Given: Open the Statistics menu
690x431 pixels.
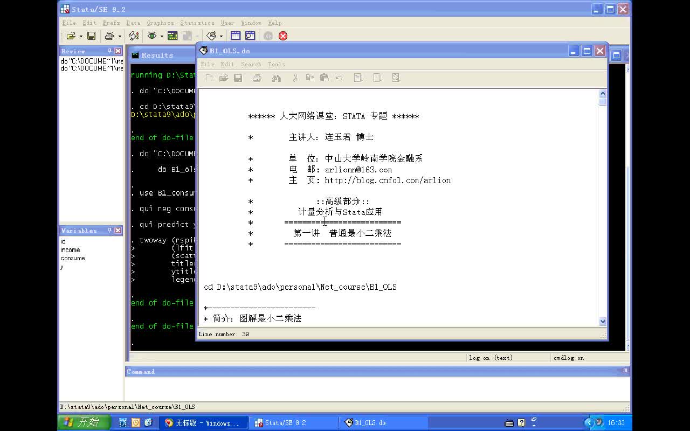Looking at the screenshot, I should coord(197,23).
